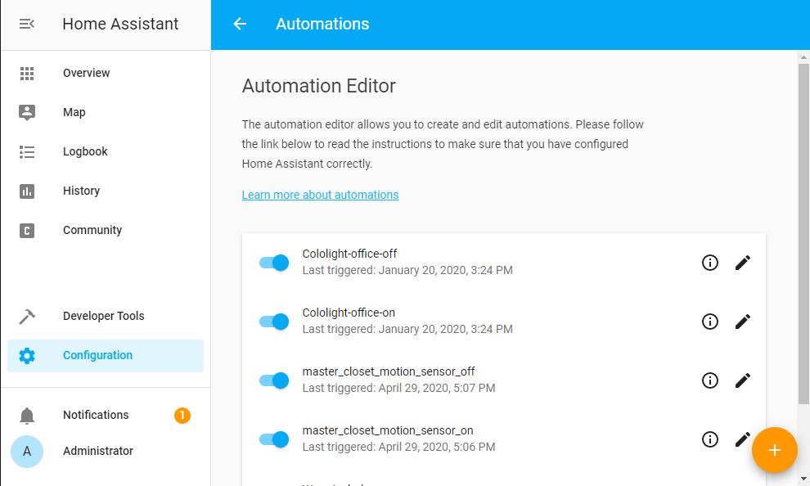Click the scroll down arrow of scrollbar
810x486 pixels.
pos(803,479)
